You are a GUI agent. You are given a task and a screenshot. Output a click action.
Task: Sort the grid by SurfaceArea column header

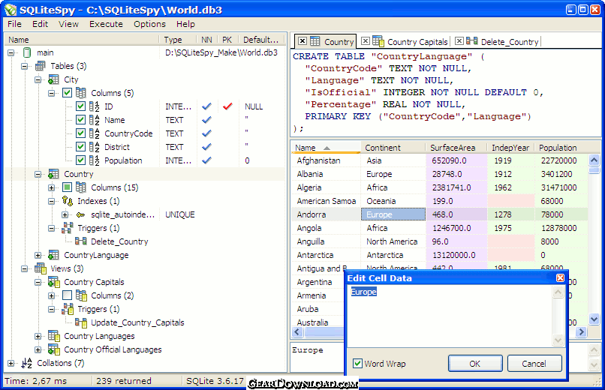click(x=456, y=148)
